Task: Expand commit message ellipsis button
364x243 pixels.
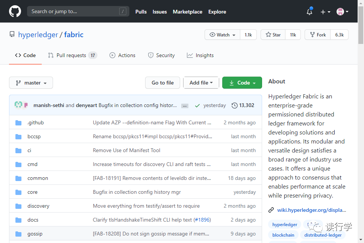Action: tap(185, 106)
